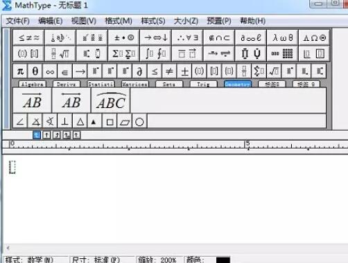The height and width of the screenshot is (263, 348).
Task: Open the arrow symbols palette
Action: click(156, 37)
